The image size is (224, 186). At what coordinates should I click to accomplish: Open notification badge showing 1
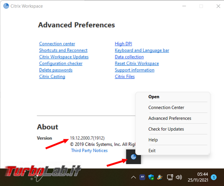pos(214,177)
